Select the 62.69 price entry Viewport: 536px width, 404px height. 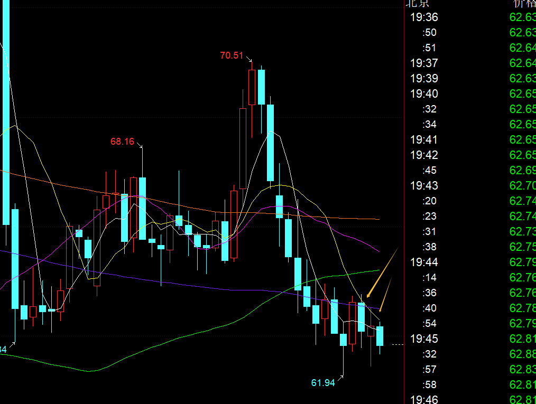(x=522, y=171)
